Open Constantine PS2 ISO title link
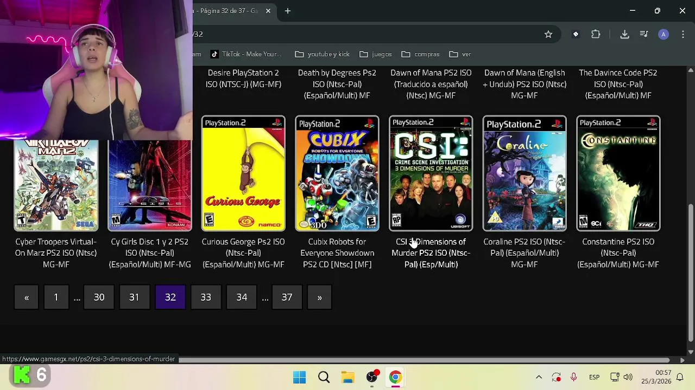The height and width of the screenshot is (390, 695). (x=618, y=253)
